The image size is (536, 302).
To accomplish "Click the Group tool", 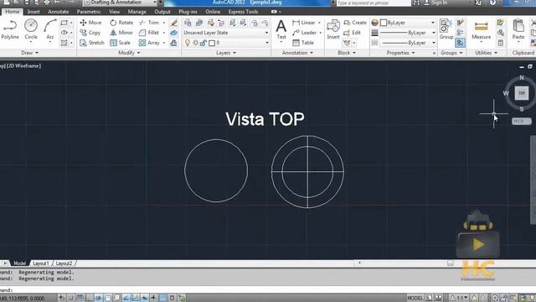I will [x=446, y=29].
